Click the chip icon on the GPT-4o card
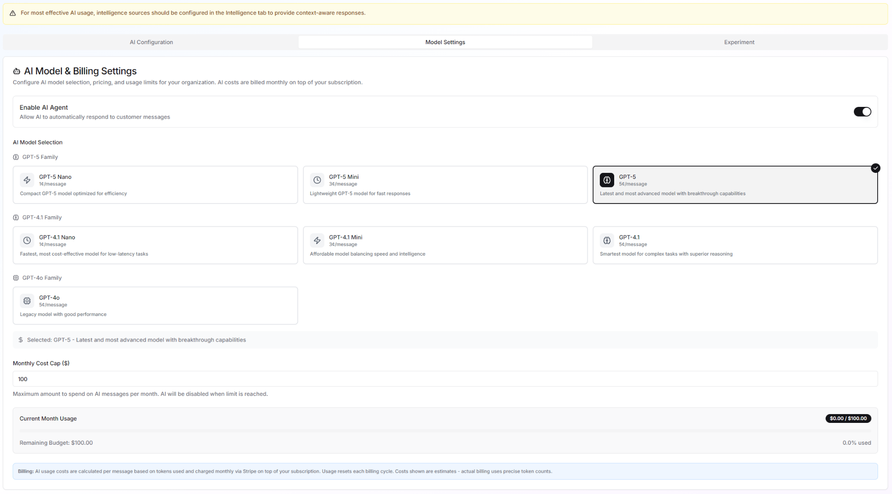The height and width of the screenshot is (494, 892). [27, 301]
